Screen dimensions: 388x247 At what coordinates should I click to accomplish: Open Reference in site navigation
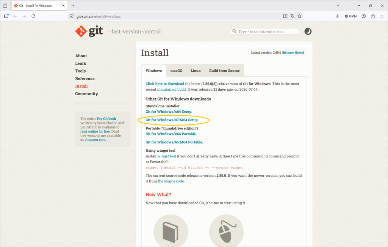[85, 79]
